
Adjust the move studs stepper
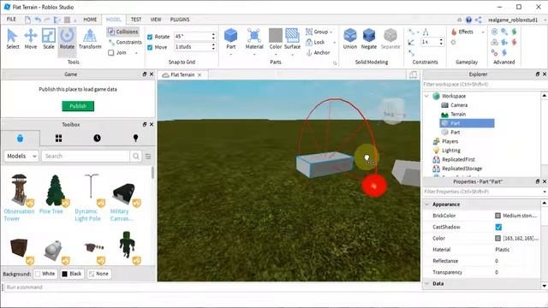pos(213,47)
